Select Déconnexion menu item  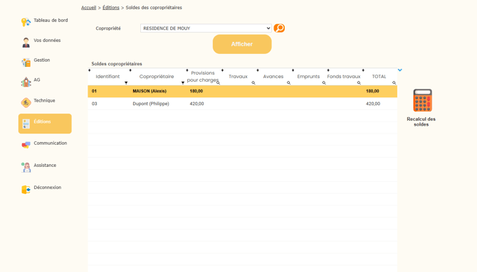coord(48,187)
